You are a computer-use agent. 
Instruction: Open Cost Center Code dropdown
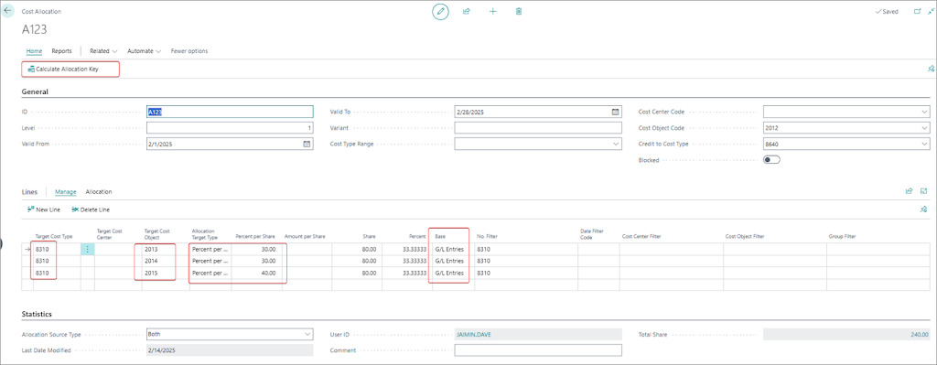pyautogui.click(x=924, y=112)
